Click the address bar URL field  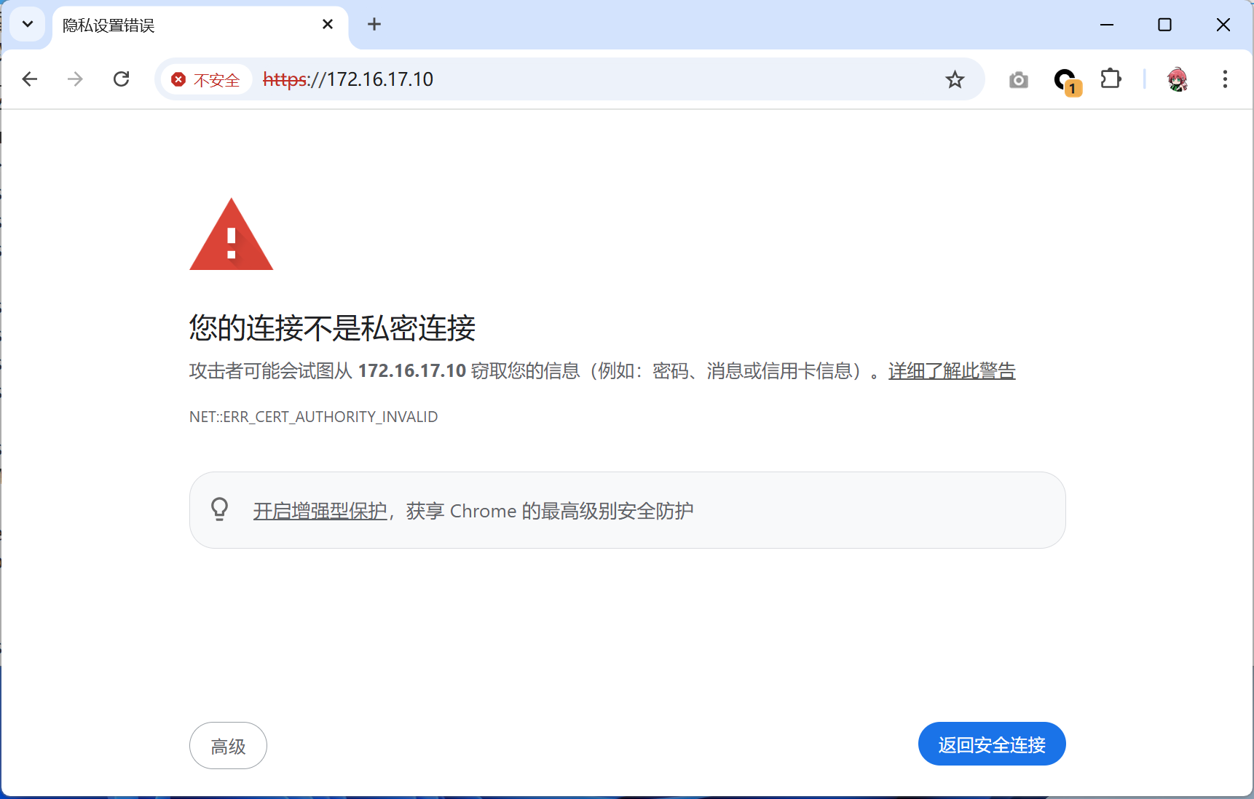click(583, 79)
